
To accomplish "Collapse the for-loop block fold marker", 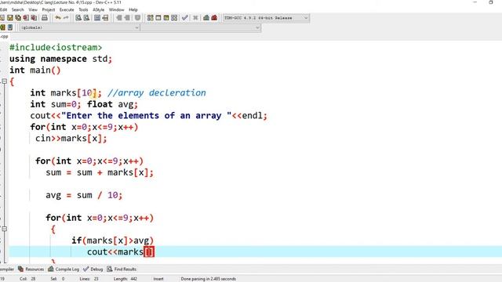I will [x=4, y=229].
